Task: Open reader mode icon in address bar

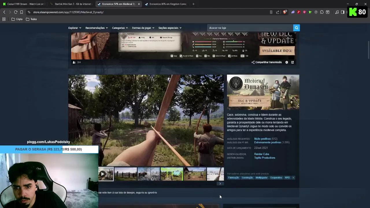Action: pos(271,12)
